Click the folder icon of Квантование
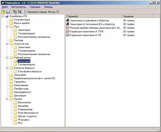 click(11, 85)
